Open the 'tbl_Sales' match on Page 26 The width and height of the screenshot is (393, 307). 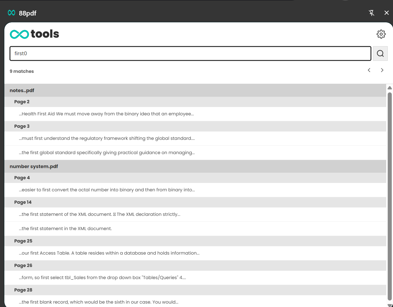102,278
